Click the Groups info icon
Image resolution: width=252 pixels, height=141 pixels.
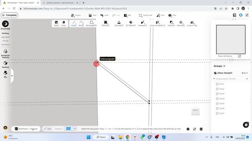(x=224, y=66)
